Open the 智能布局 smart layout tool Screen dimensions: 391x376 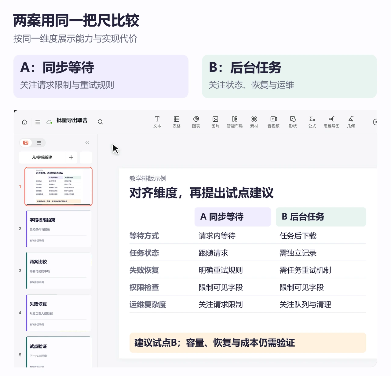(x=235, y=122)
